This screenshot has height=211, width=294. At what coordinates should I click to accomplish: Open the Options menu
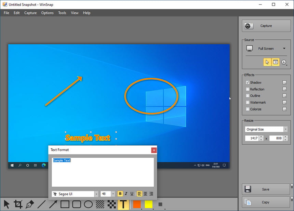pyautogui.click(x=47, y=13)
